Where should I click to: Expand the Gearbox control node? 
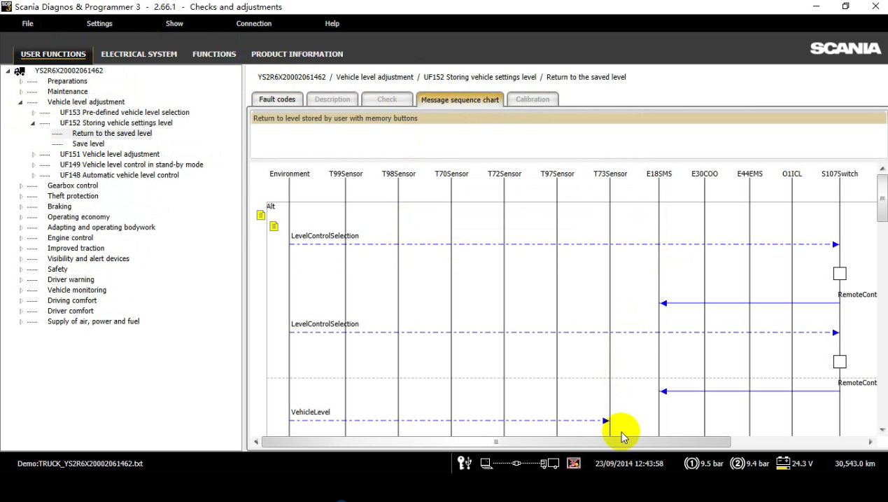(x=21, y=186)
